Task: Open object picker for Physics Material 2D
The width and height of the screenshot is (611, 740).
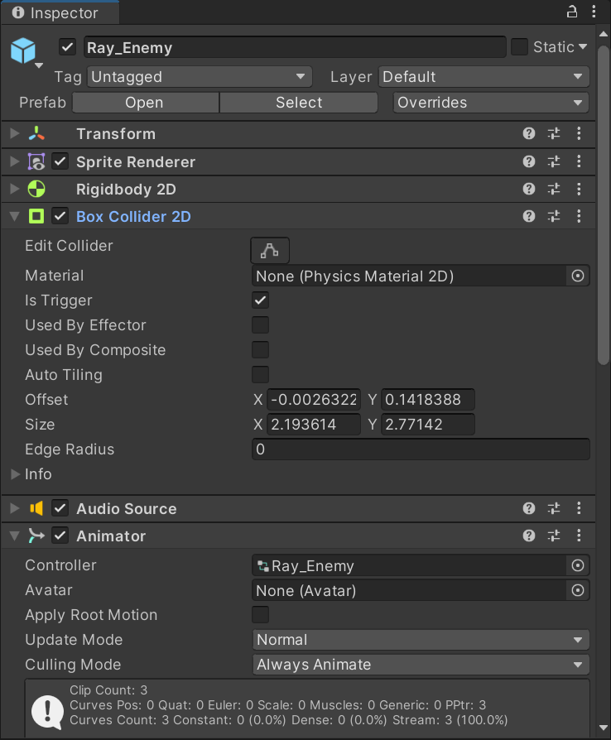Action: click(578, 276)
